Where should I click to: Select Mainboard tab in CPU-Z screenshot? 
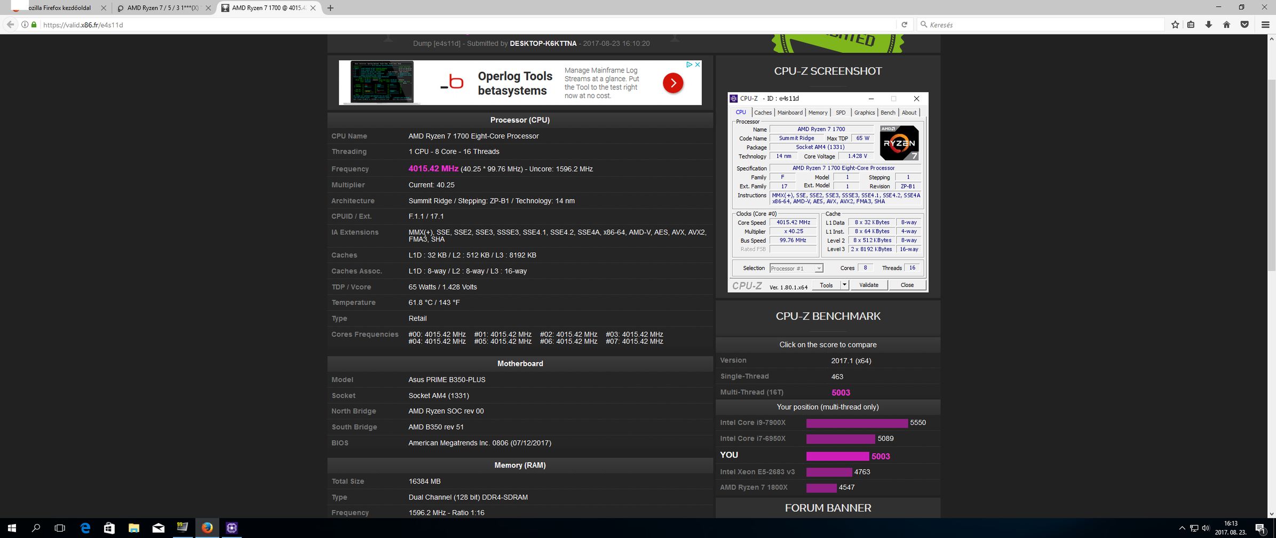point(790,113)
